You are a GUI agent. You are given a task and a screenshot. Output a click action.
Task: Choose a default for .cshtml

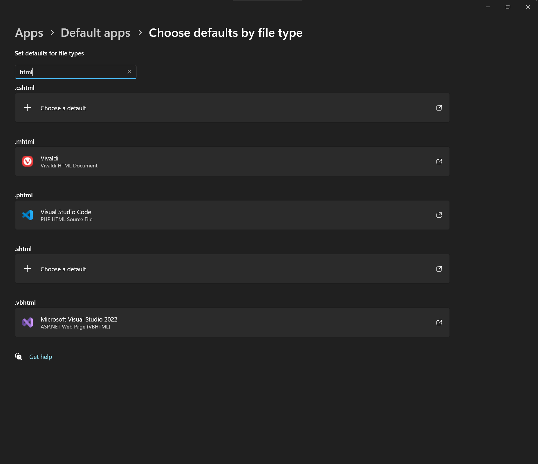click(x=63, y=108)
